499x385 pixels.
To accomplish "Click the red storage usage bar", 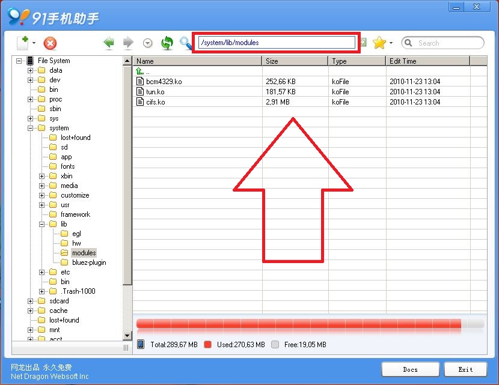I will pyautogui.click(x=299, y=324).
